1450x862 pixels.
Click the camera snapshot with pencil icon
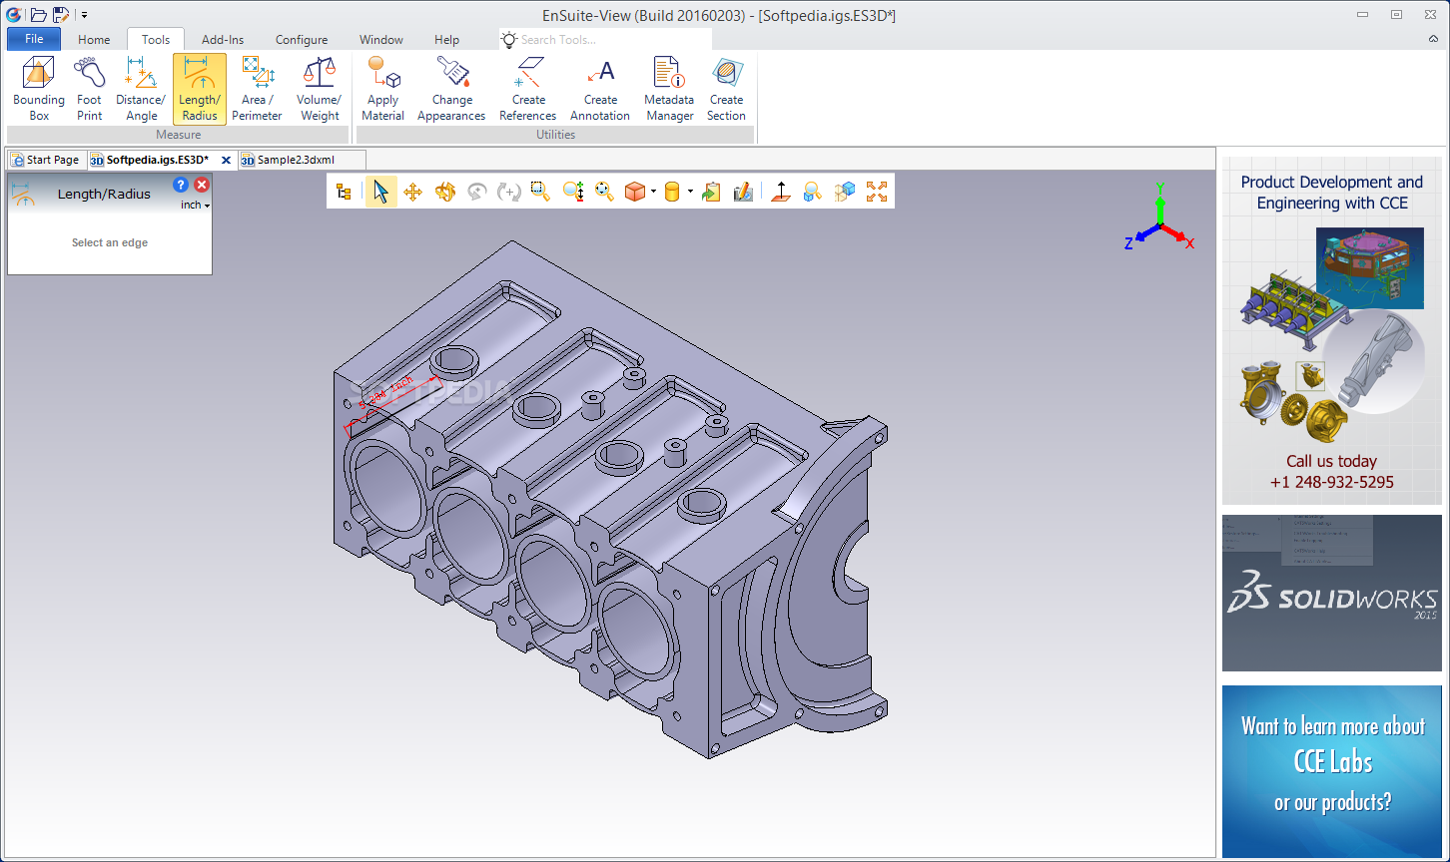743,192
